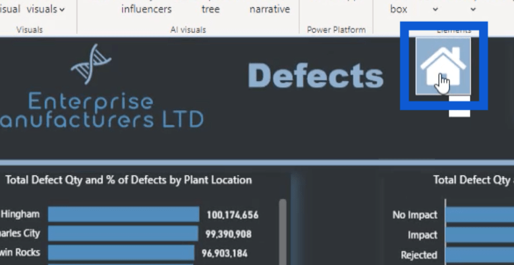Select the Twin Rocks bar

[121, 252]
